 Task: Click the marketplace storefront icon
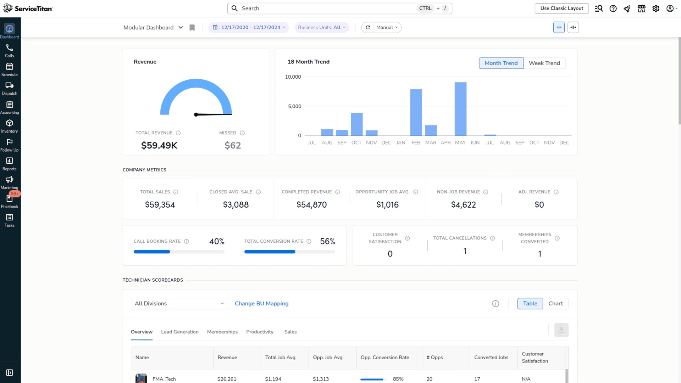[641, 9]
